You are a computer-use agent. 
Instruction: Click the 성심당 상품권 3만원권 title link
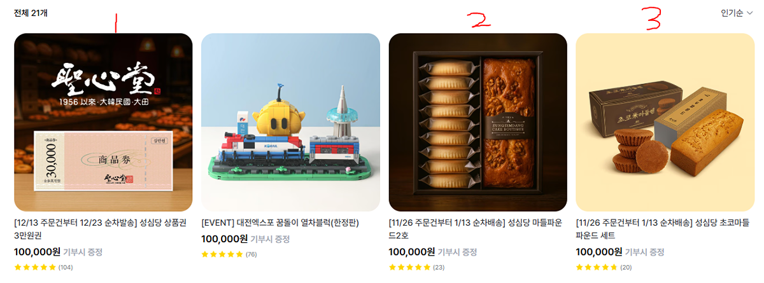98,229
